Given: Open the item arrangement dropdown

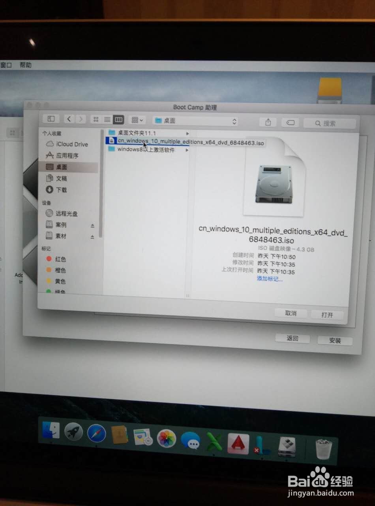Looking at the screenshot, I should click(137, 120).
